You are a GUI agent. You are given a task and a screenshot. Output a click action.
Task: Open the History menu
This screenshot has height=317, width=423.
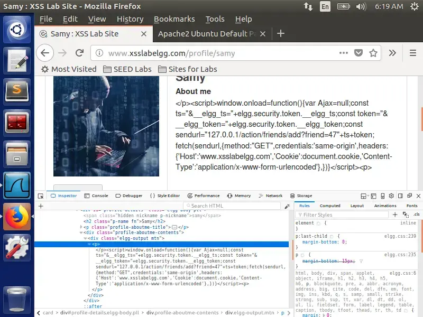[130, 19]
